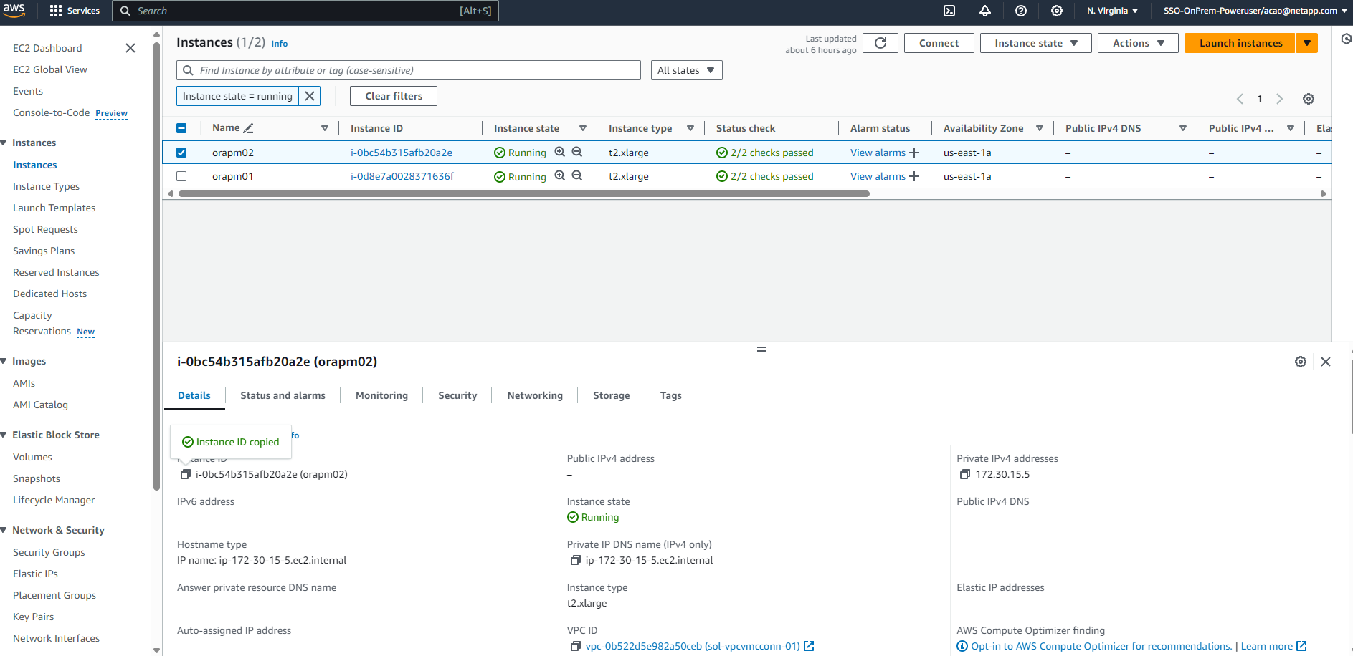Copy the private IPv4 address 172.30.15.5
1353x656 pixels.
(x=965, y=474)
